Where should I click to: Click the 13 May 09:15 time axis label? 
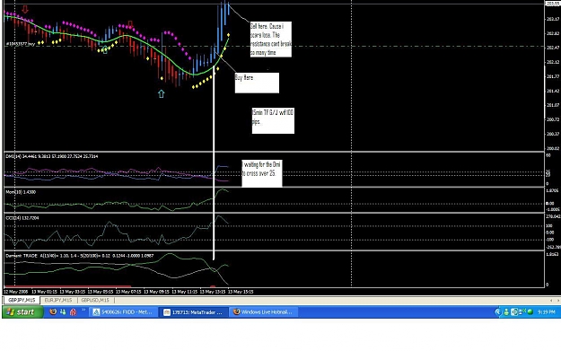(x=156, y=292)
